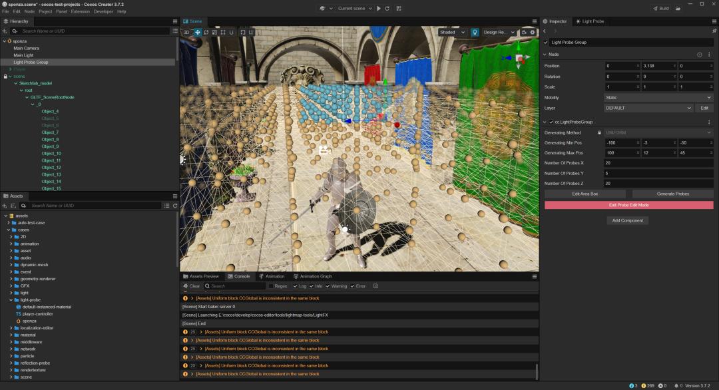Open the Scene panel hamburger menu
This screenshot has width=719, height=390.
click(x=534, y=21)
